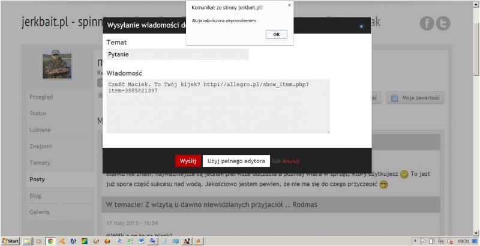Open the Facebook icon in header
Viewport: 480px width, 246px height.
coord(427,23)
